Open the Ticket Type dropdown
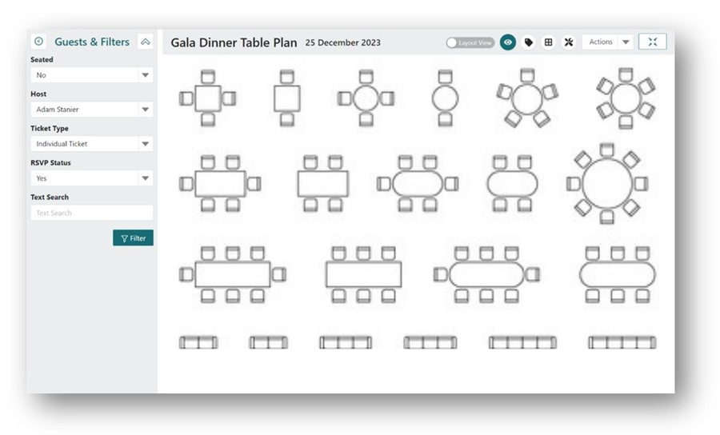Viewport: 720px width, 435px height. (92, 144)
